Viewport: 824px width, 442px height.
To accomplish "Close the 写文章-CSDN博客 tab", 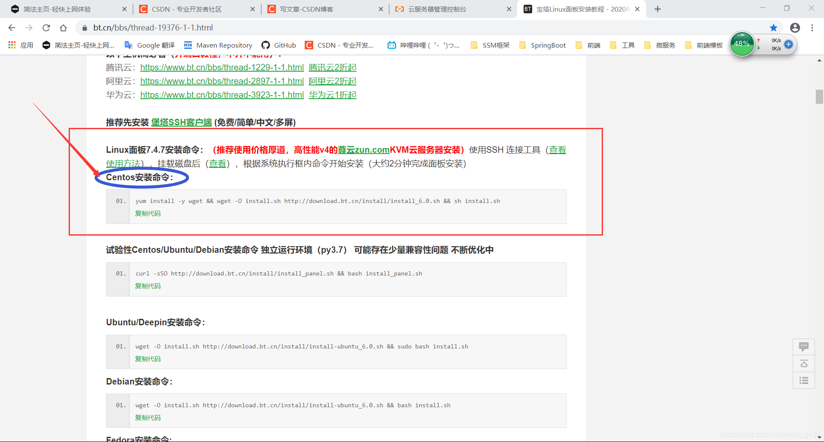I will point(381,9).
